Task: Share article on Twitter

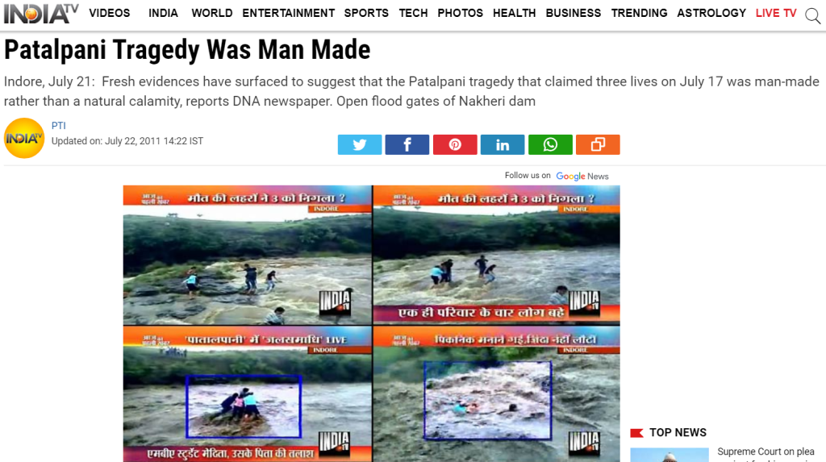Action: 359,144
